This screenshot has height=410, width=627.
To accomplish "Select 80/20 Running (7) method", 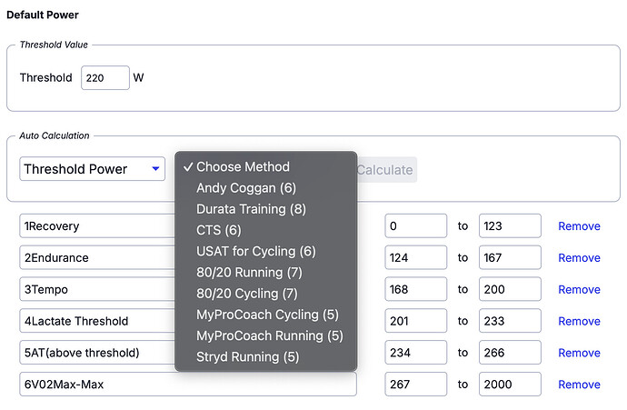I will [266, 273].
